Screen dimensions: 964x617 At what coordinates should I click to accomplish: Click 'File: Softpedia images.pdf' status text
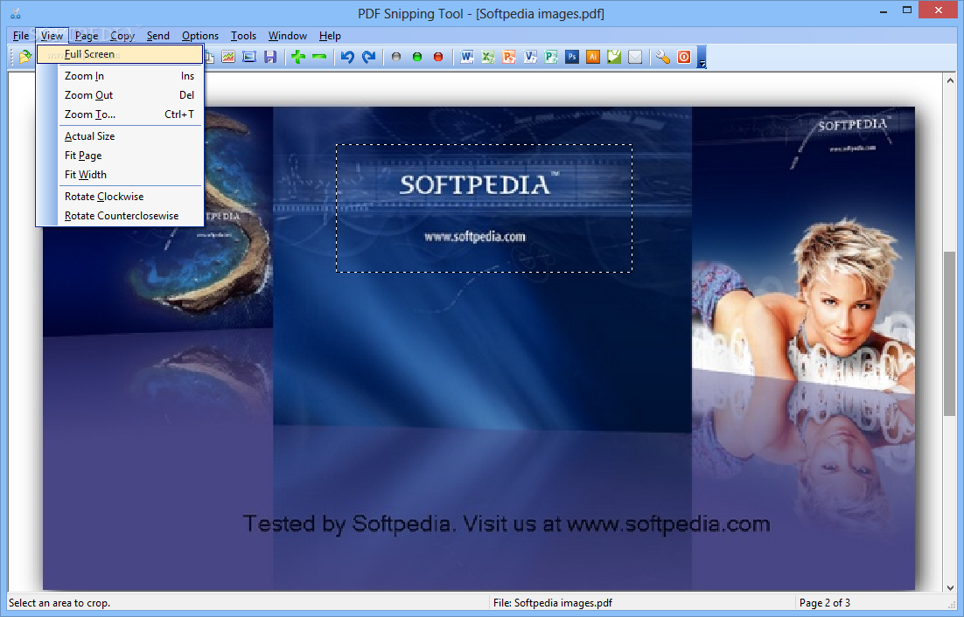[553, 603]
